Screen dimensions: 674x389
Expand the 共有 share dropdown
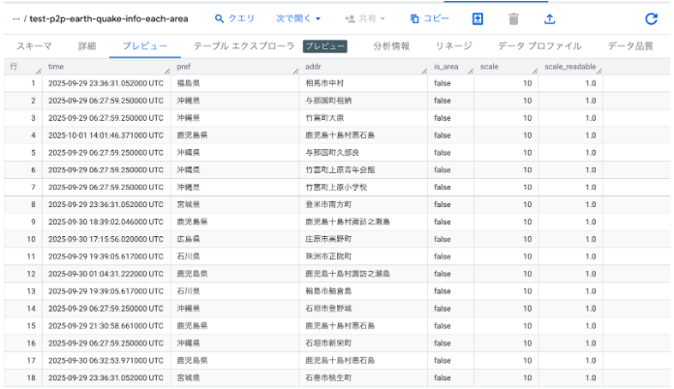pos(364,18)
